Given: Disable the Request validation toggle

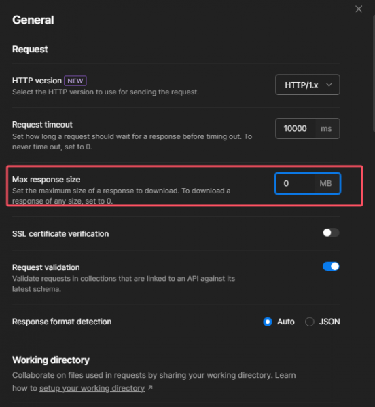Looking at the screenshot, I should tap(331, 267).
